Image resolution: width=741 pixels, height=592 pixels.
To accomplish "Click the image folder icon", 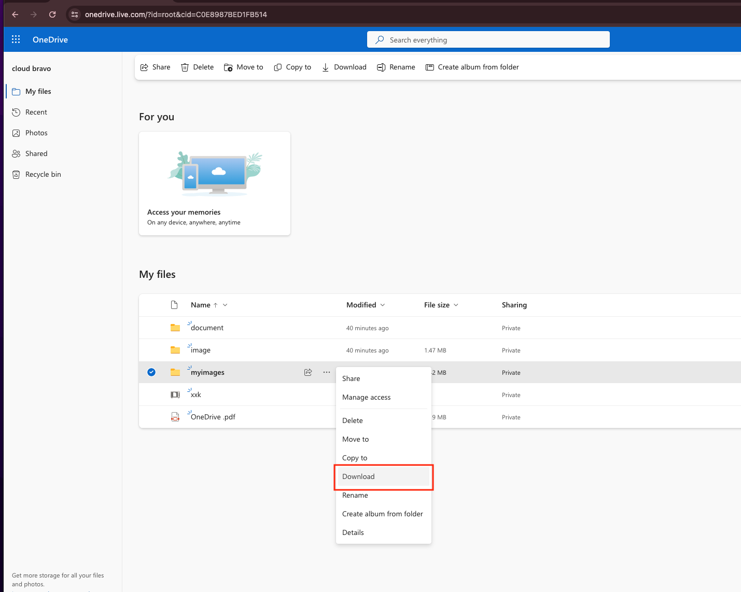I will 175,350.
